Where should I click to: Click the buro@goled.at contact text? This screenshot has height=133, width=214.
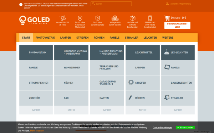tap(150, 27)
